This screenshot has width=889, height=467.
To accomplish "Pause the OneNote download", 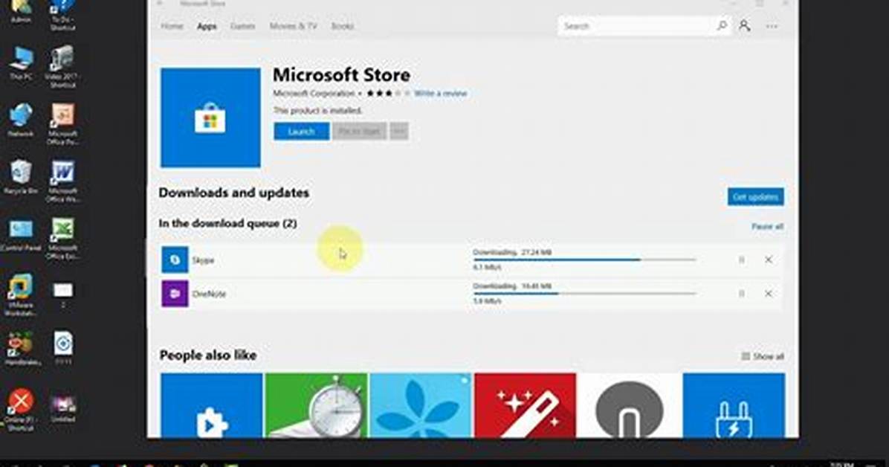I will click(741, 294).
